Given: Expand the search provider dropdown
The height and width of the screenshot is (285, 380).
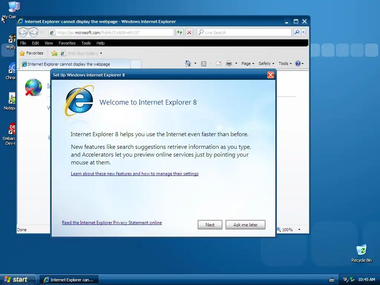Looking at the screenshot, I should tap(303, 32).
